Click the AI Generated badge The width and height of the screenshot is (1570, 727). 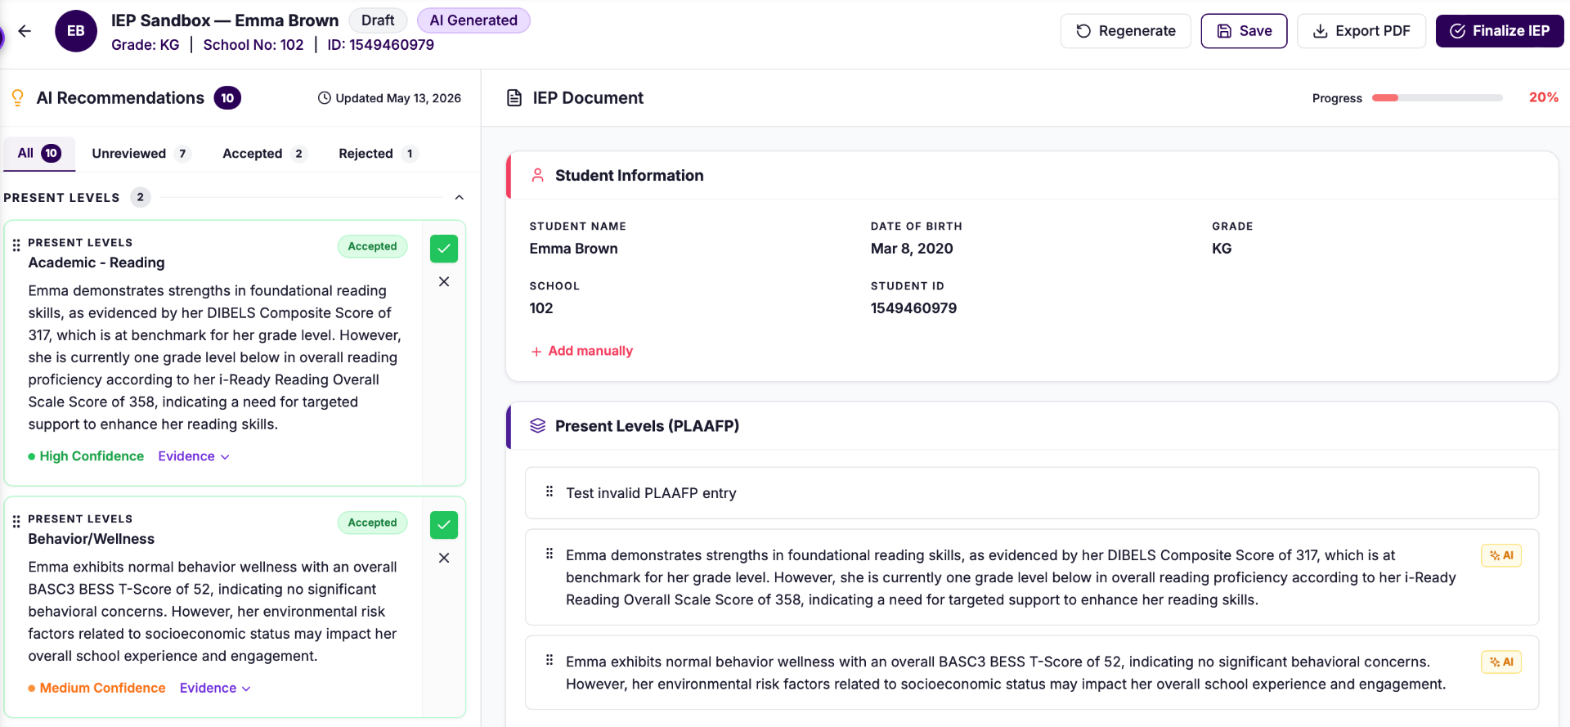473,20
